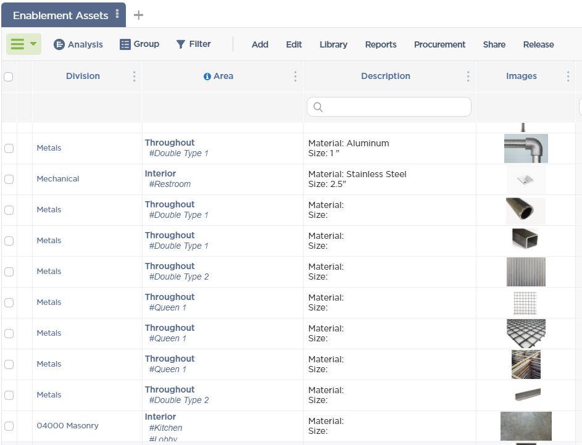Open the Description column kebab menu
The image size is (582, 445).
(468, 77)
